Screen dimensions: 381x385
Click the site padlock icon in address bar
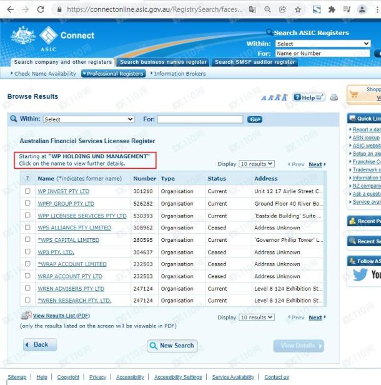[59, 9]
